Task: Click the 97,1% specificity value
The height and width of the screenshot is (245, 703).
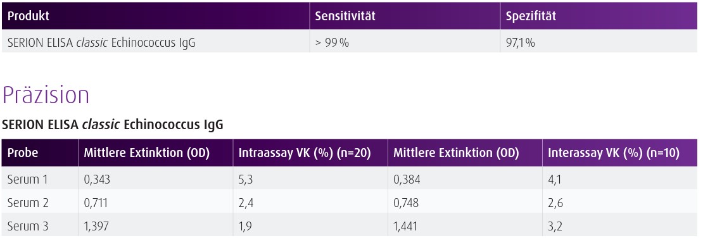Action: click(520, 44)
